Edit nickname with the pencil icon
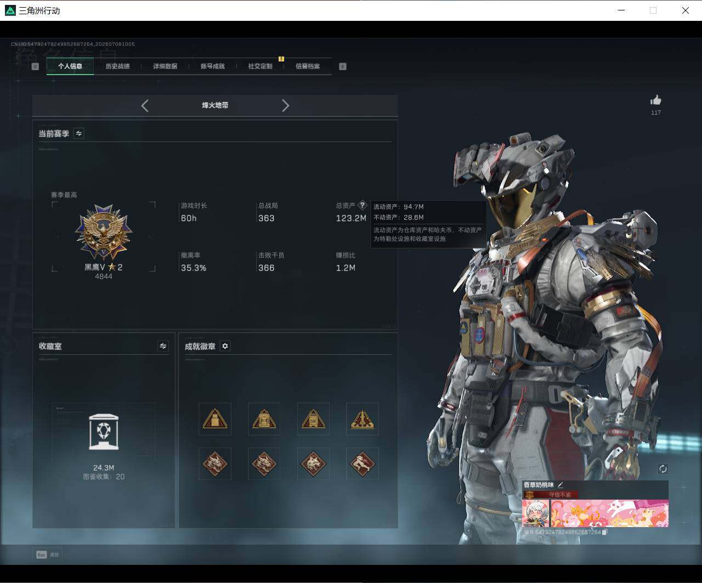 (561, 485)
